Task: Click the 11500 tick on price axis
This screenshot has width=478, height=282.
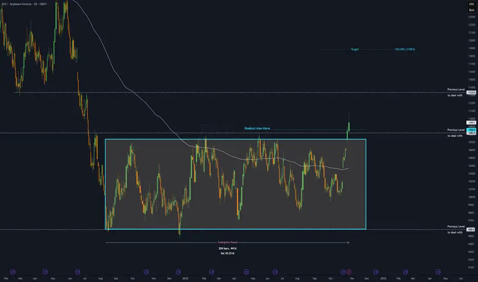Action: [472, 79]
